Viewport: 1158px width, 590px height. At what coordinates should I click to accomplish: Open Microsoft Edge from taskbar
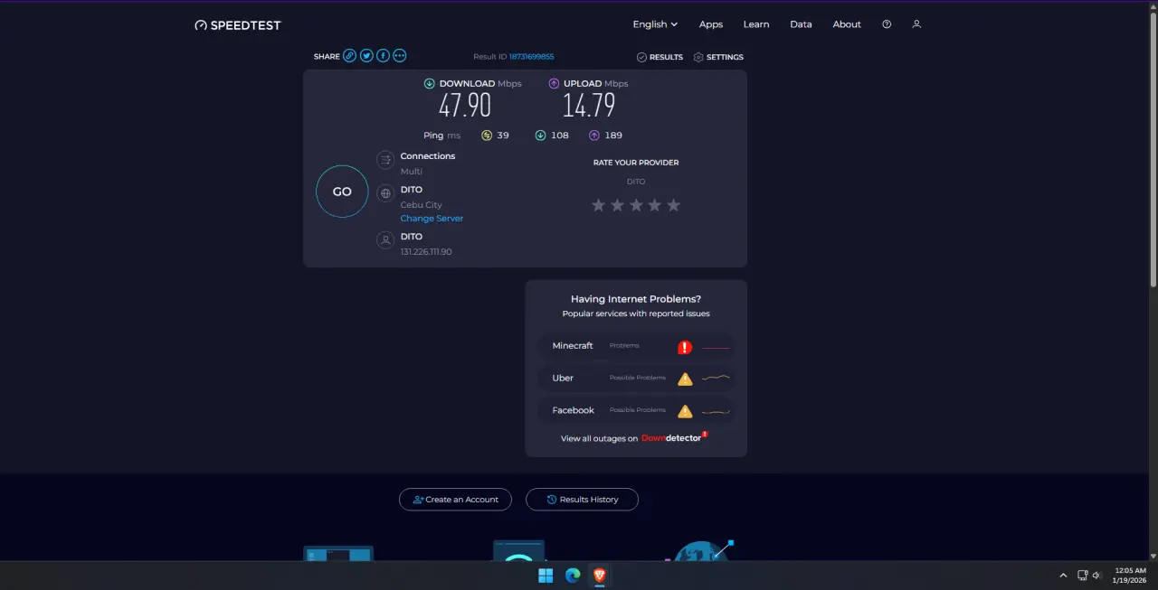click(573, 576)
